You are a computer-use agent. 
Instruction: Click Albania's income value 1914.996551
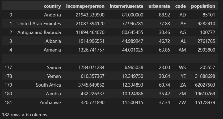click(91, 41)
